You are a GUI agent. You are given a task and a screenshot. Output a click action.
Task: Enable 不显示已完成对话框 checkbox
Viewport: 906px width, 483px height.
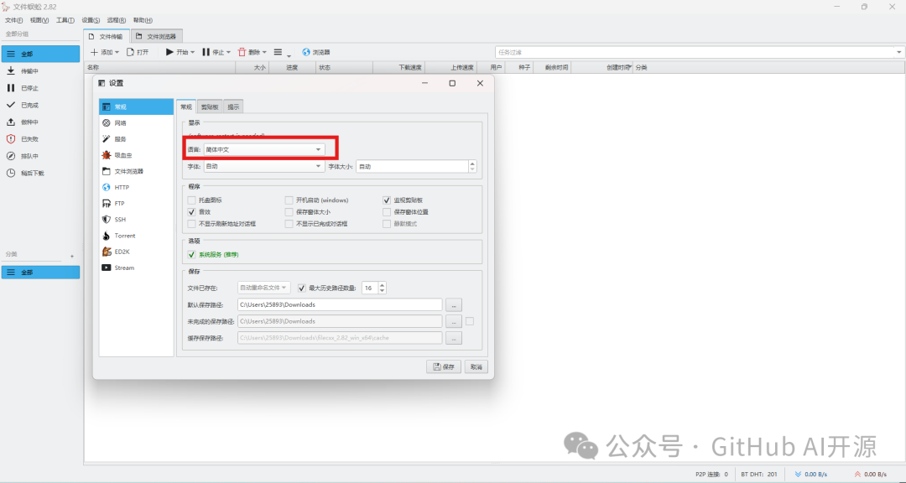tap(289, 224)
